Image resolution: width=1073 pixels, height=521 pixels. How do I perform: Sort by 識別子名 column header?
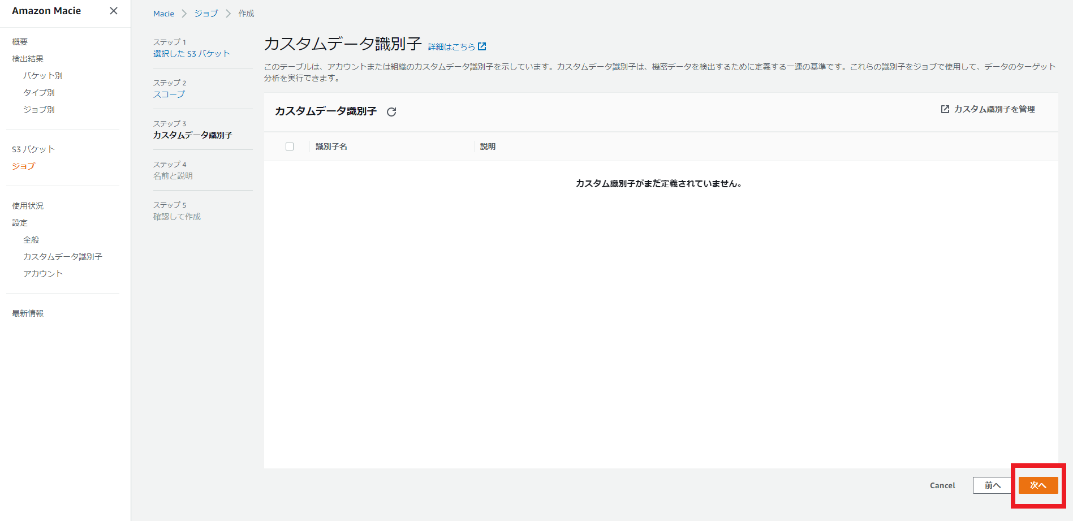331,147
